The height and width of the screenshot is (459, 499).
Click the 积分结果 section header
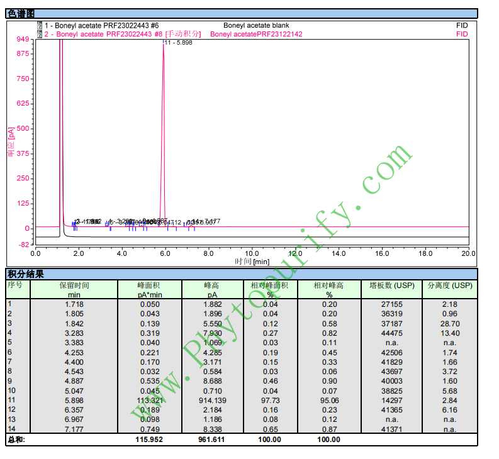pyautogui.click(x=25, y=274)
